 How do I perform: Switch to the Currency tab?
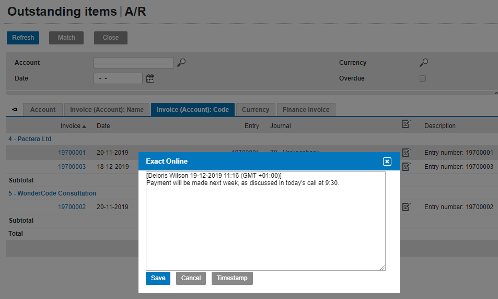[x=256, y=110]
